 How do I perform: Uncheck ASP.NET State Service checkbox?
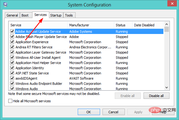pos(12,73)
